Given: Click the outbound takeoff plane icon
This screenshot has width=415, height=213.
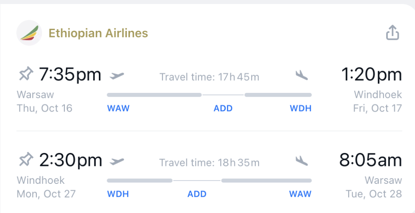Looking at the screenshot, I should (117, 76).
